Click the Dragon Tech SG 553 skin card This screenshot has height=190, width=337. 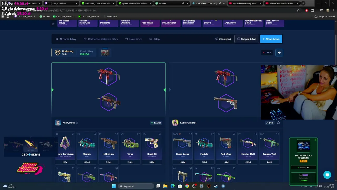point(269,148)
